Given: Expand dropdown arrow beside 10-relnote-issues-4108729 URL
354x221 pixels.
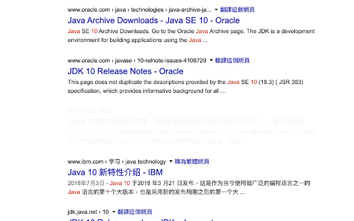Looking at the screenshot, I should [211, 60].
